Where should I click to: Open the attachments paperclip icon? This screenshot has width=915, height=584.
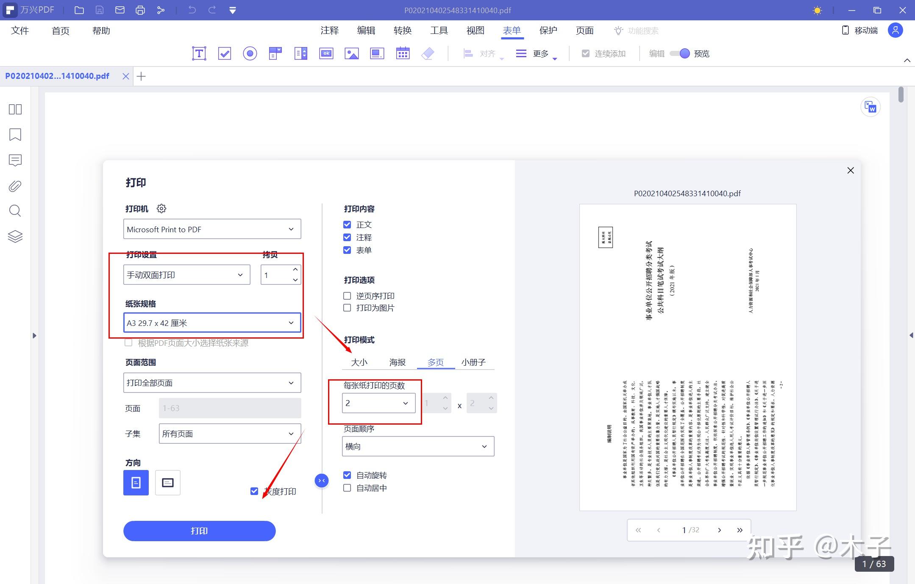[15, 186]
